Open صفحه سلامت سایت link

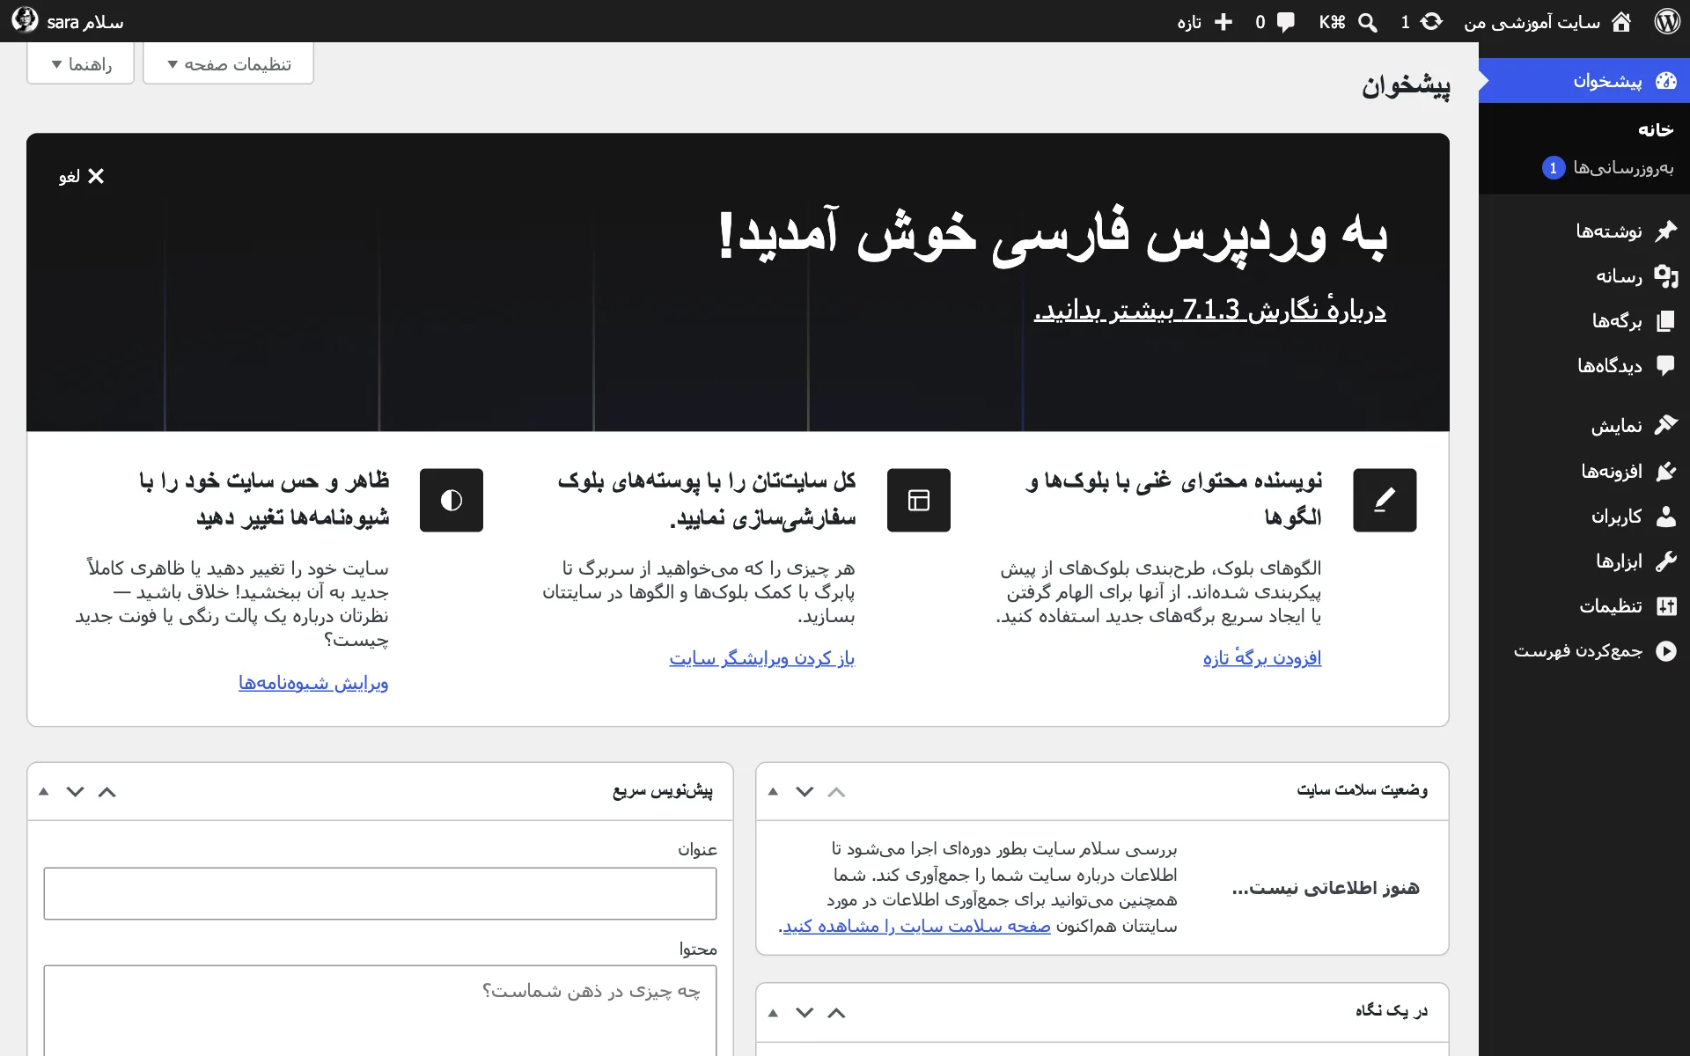tap(916, 926)
